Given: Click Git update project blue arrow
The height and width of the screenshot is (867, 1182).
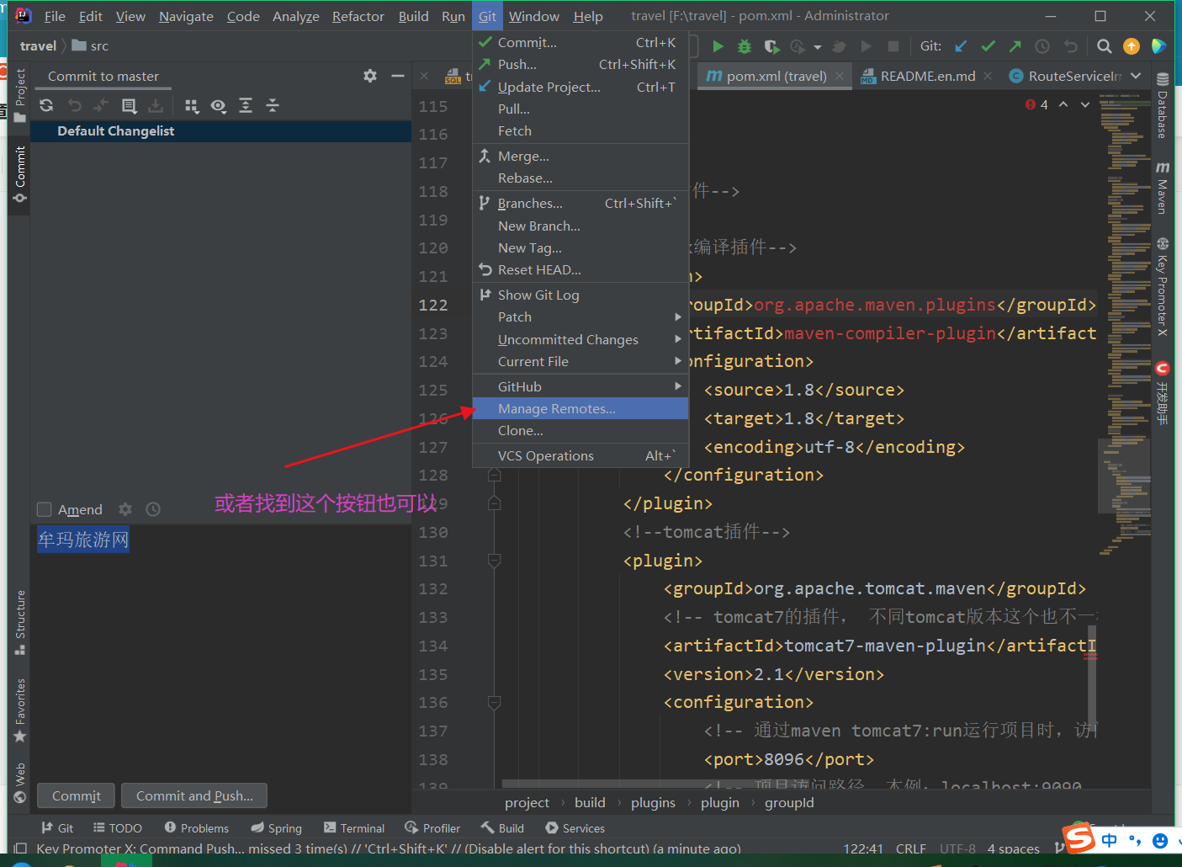Looking at the screenshot, I should tap(961, 46).
